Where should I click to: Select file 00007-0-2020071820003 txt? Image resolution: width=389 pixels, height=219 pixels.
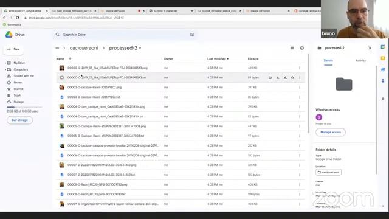(181, 175)
